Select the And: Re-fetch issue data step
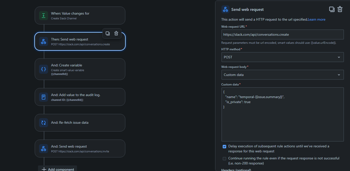Screen dimensions: 350x171 (80, 123)
